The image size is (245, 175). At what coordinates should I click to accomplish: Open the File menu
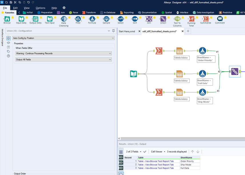point(5,8)
